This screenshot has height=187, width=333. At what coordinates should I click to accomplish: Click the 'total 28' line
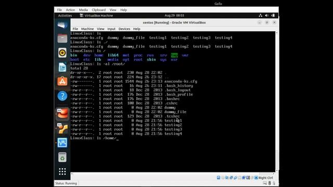[x=79, y=68]
